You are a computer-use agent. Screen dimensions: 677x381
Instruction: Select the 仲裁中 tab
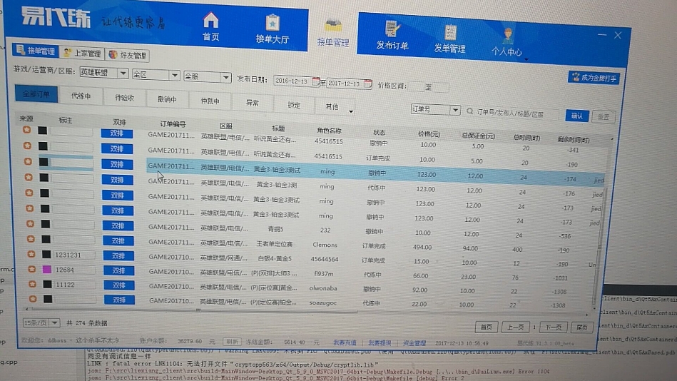coord(210,101)
